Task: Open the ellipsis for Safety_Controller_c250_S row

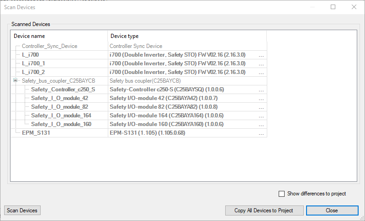Action: (261, 90)
